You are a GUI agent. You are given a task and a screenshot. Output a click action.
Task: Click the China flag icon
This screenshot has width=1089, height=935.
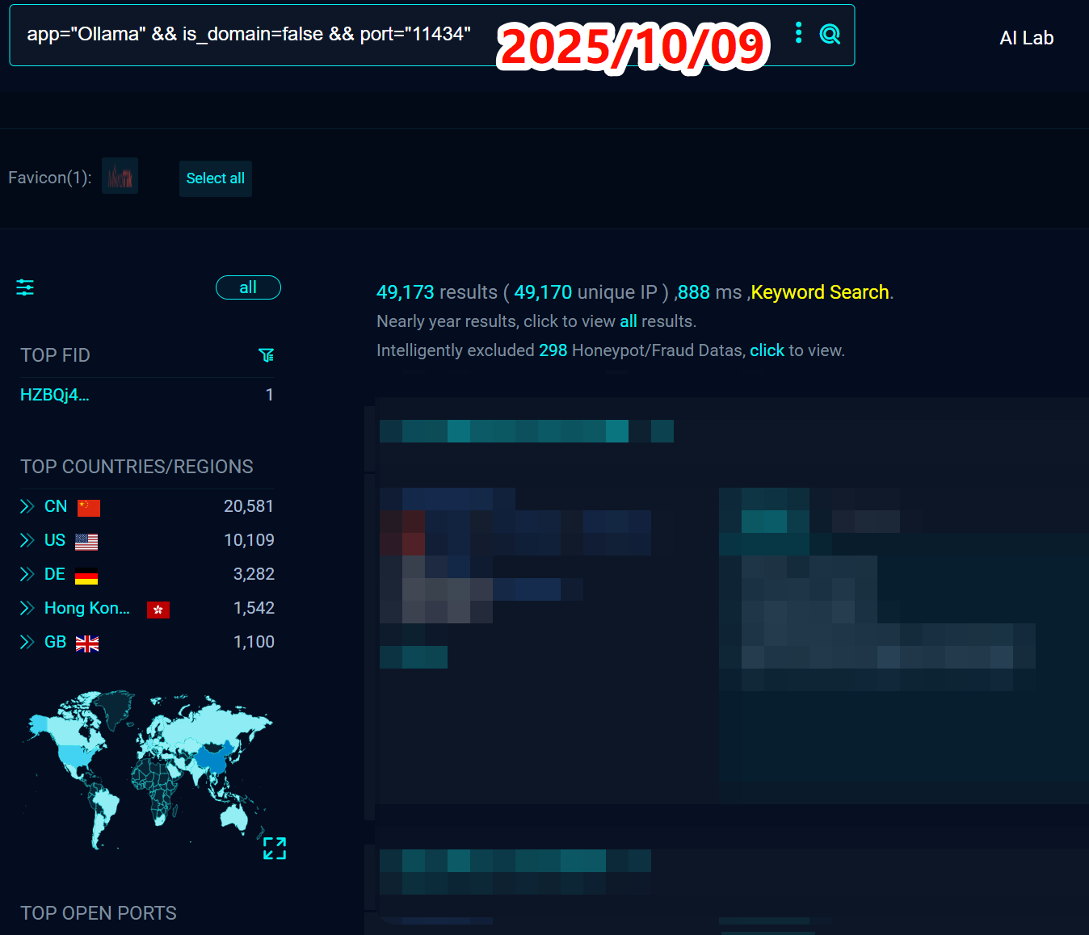89,507
